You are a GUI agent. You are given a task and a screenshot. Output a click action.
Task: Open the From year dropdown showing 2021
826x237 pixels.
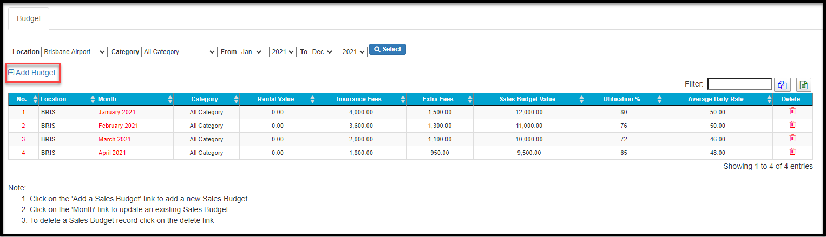283,52
